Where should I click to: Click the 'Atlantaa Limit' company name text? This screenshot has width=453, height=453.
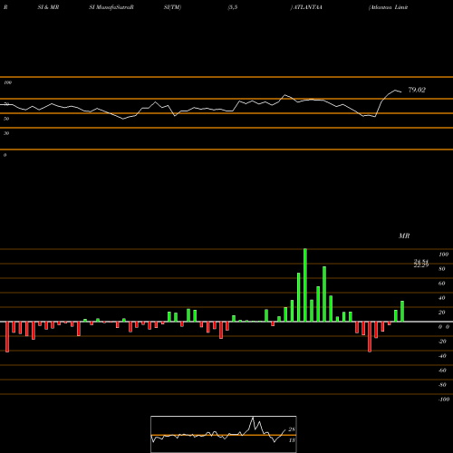[x=389, y=7]
